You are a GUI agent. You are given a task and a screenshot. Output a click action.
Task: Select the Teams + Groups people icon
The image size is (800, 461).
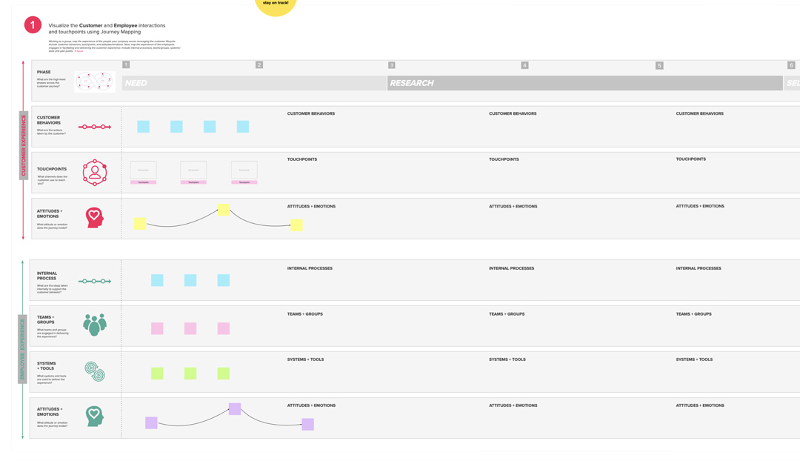pyautogui.click(x=95, y=324)
